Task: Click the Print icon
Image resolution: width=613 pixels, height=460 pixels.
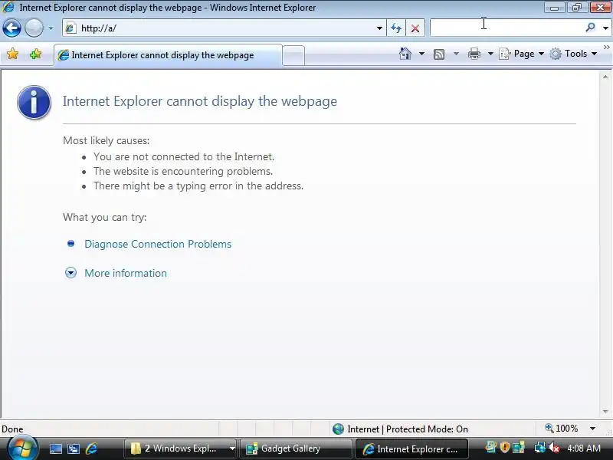Action: (474, 54)
